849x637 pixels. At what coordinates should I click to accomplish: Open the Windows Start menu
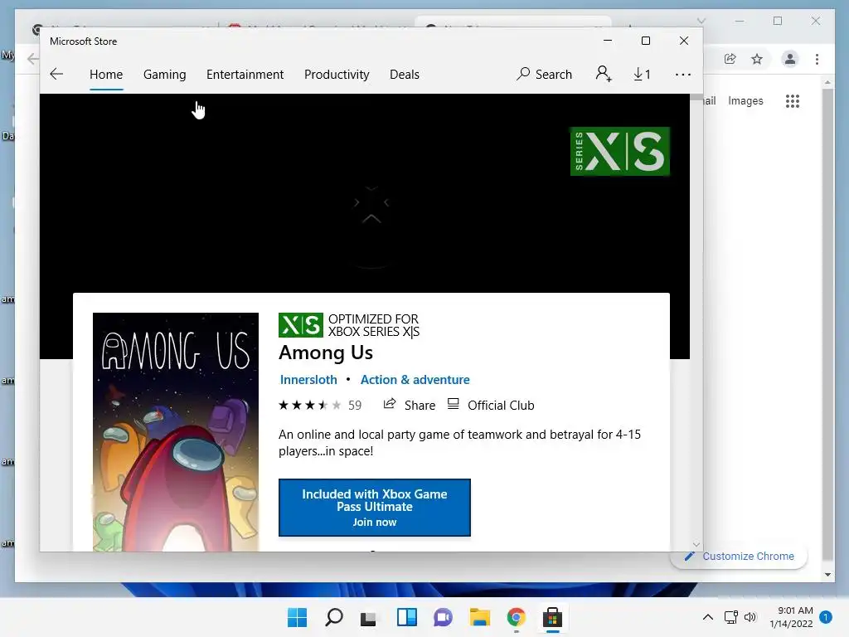coord(297,617)
